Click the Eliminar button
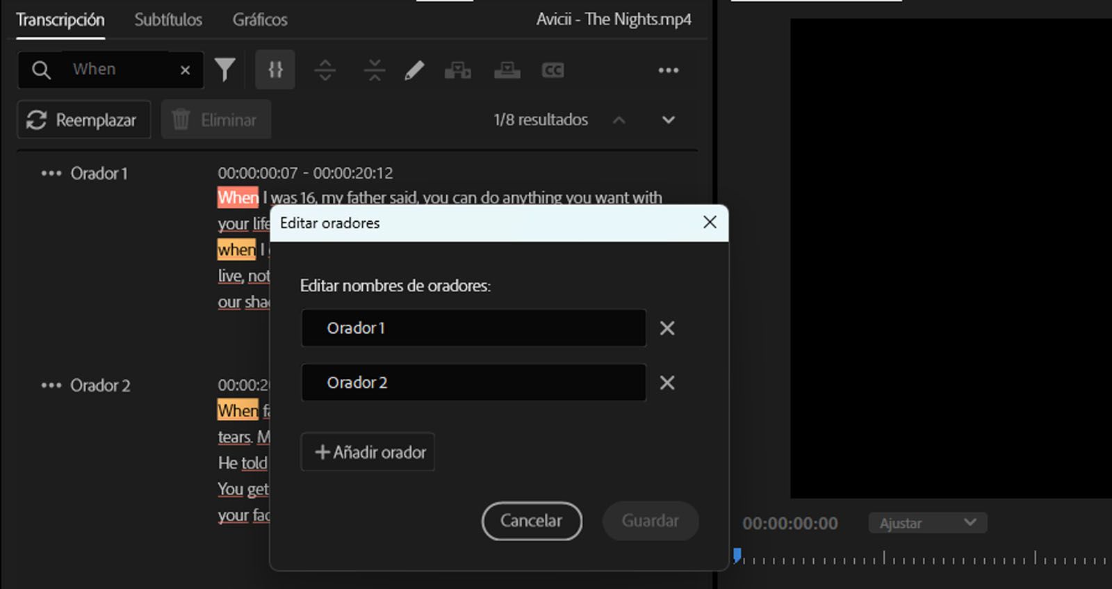1112x589 pixels. pos(216,120)
